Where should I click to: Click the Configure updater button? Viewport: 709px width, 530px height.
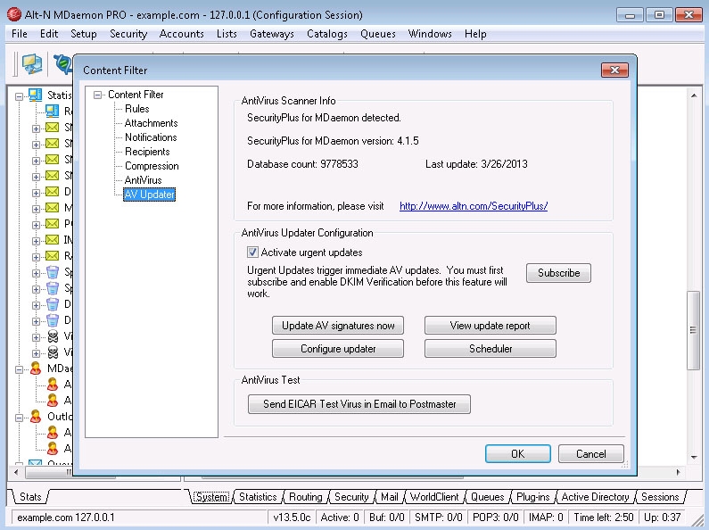click(x=338, y=349)
